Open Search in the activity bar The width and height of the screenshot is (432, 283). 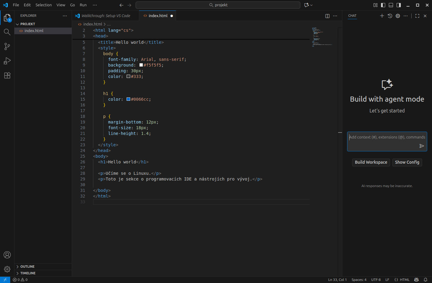[7, 32]
